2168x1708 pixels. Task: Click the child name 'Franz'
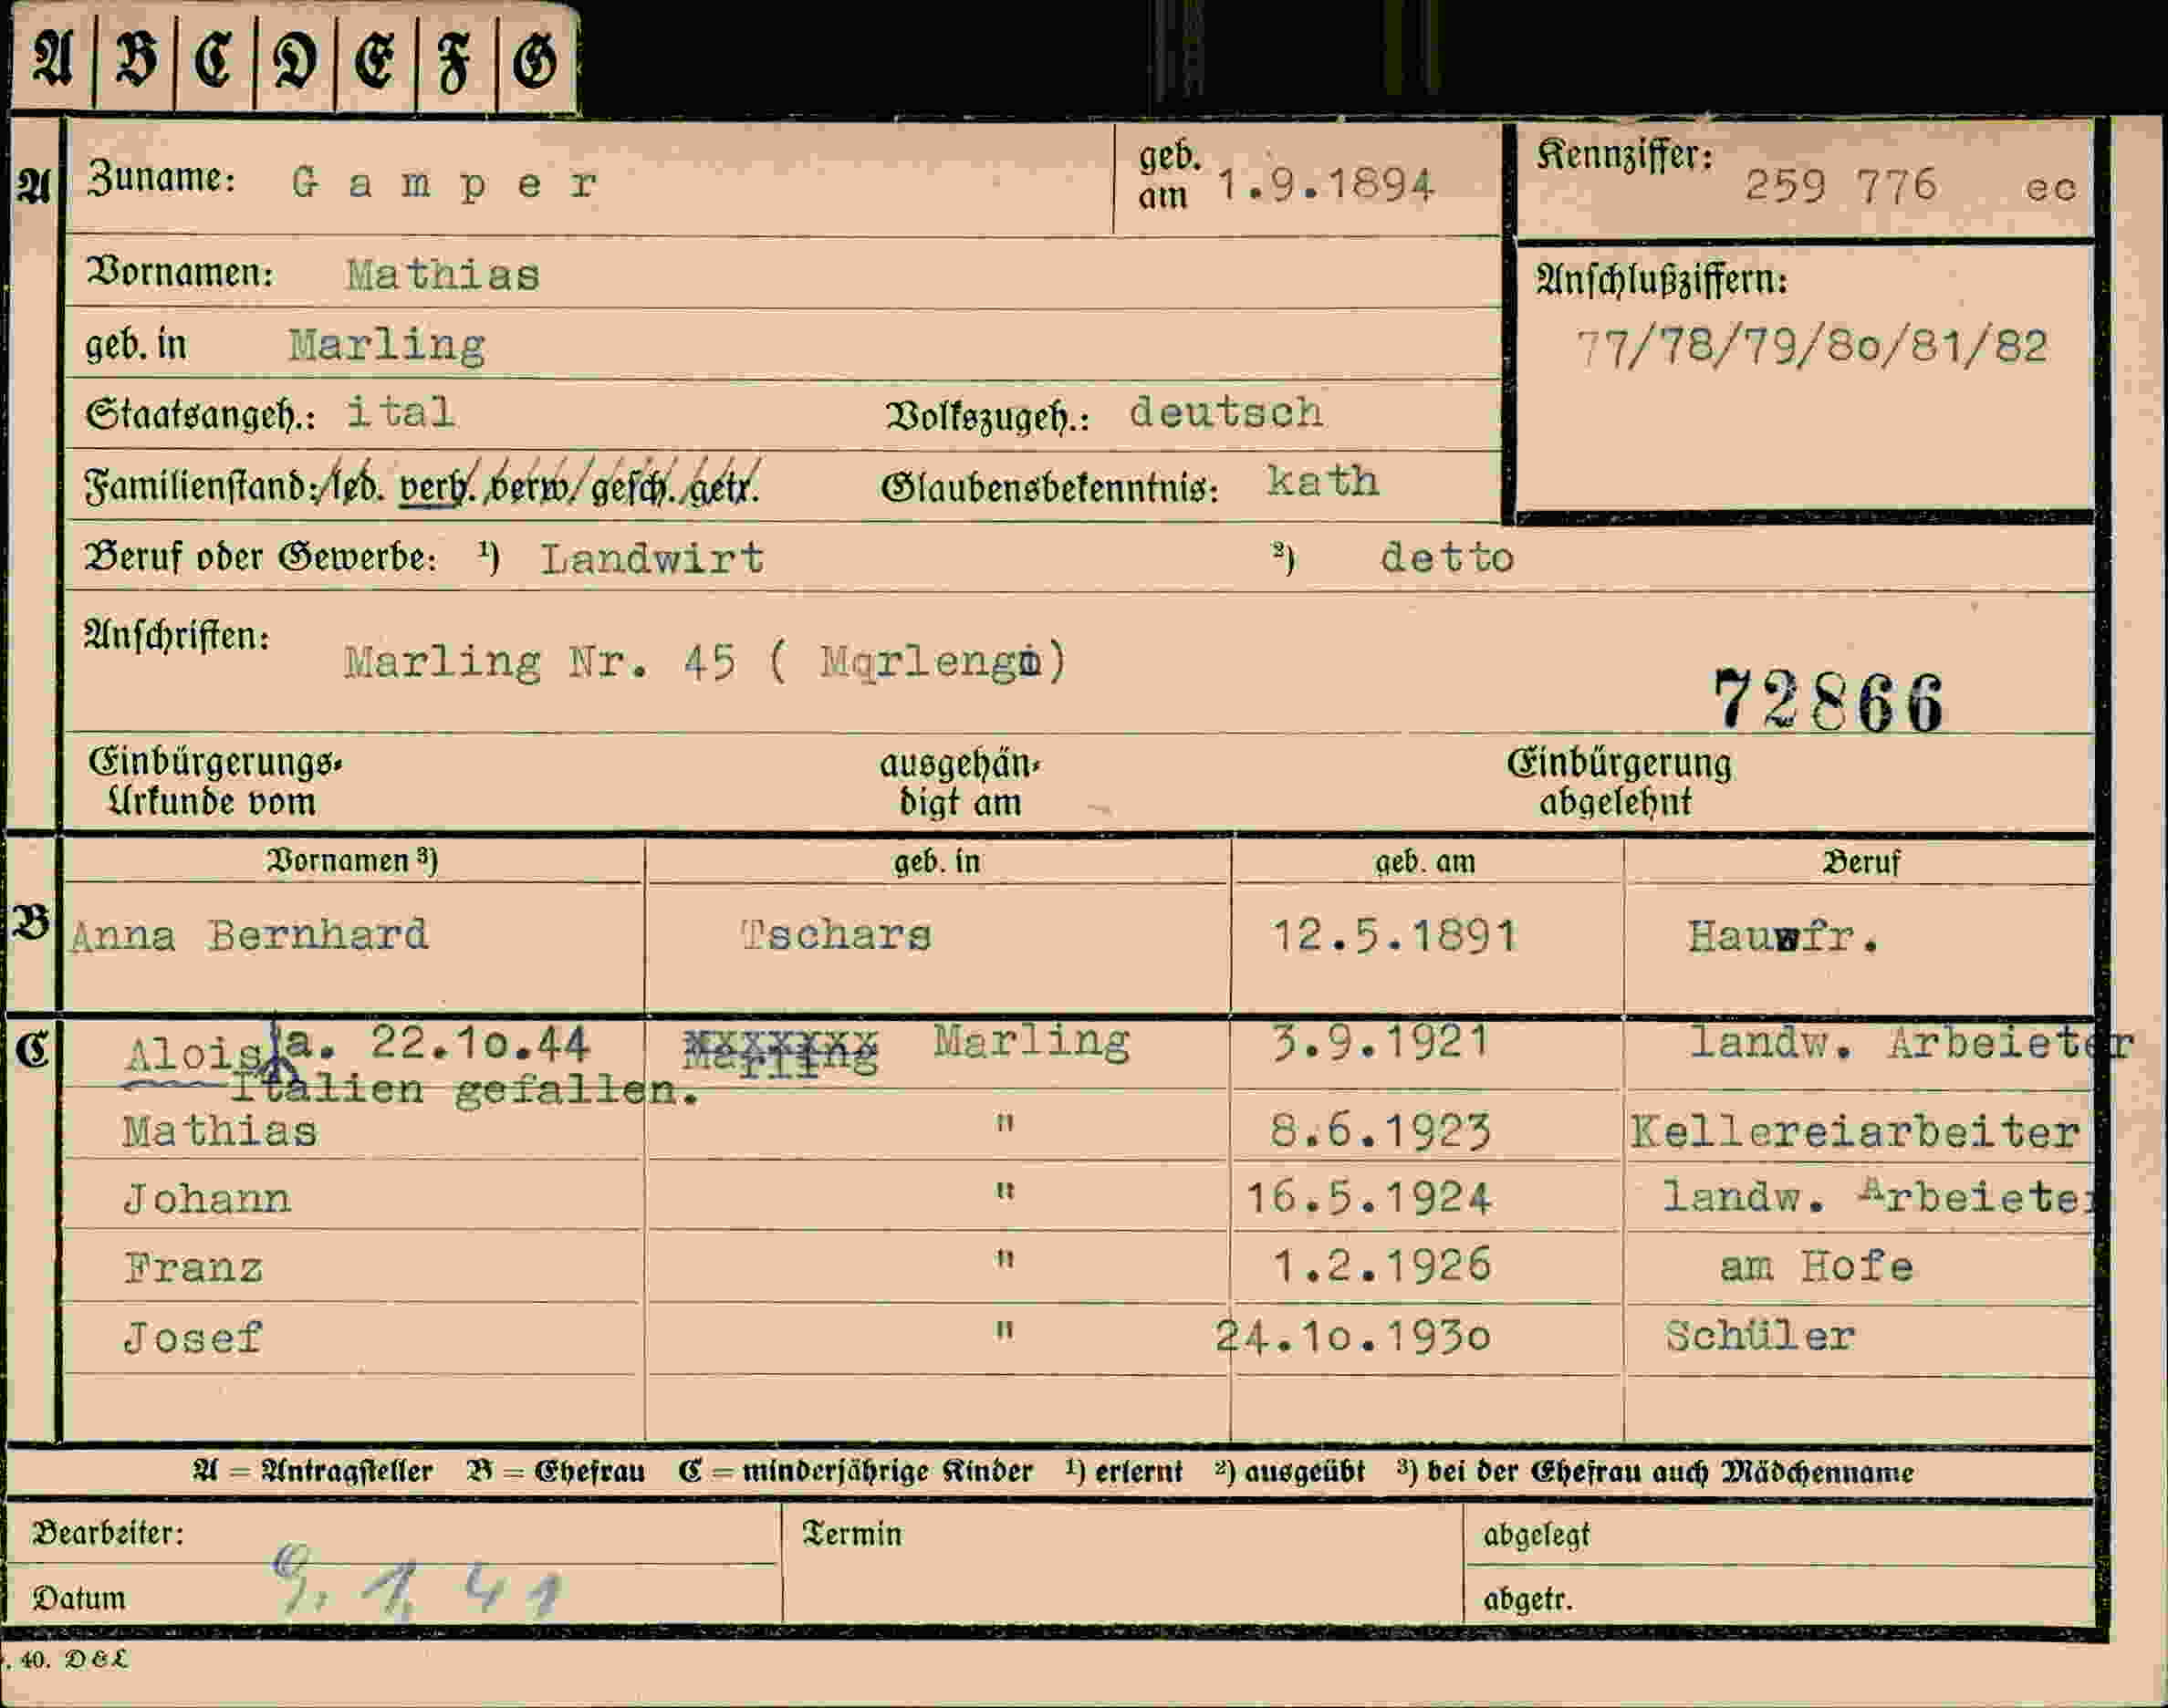tap(194, 1269)
